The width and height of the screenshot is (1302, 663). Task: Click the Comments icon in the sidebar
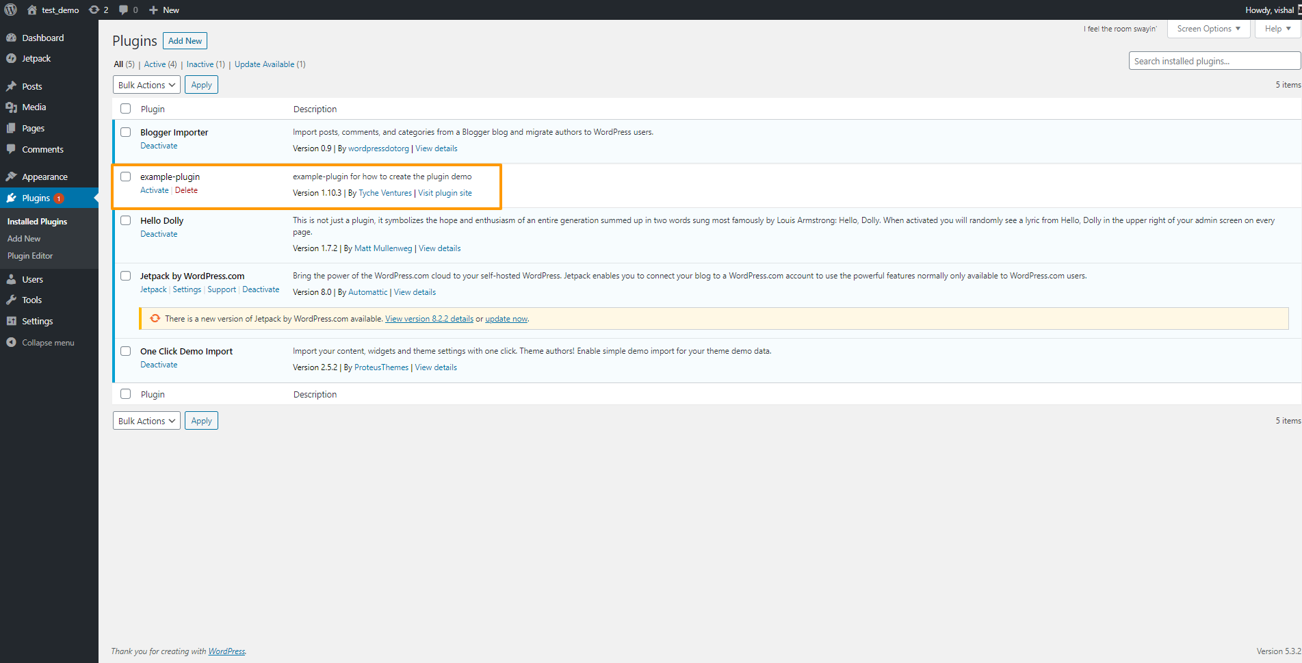pos(11,149)
